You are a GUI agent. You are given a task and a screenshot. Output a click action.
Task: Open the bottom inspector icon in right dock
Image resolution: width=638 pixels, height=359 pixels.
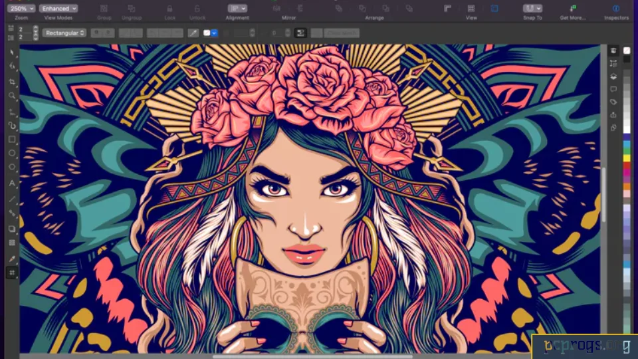pos(613,128)
